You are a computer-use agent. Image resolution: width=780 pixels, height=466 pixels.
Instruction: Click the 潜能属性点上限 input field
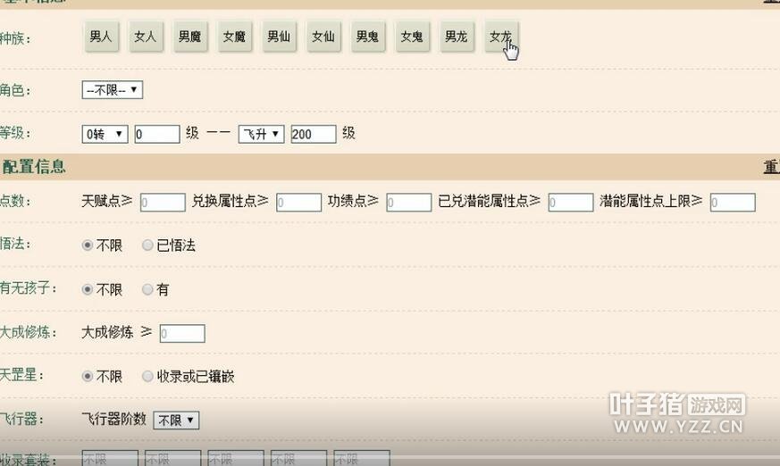tap(733, 203)
